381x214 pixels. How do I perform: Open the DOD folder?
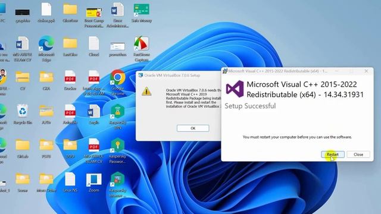70,149
